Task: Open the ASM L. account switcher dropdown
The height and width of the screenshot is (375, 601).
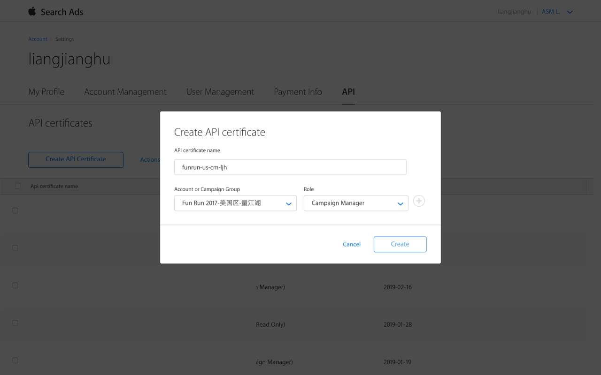Action: click(x=558, y=11)
